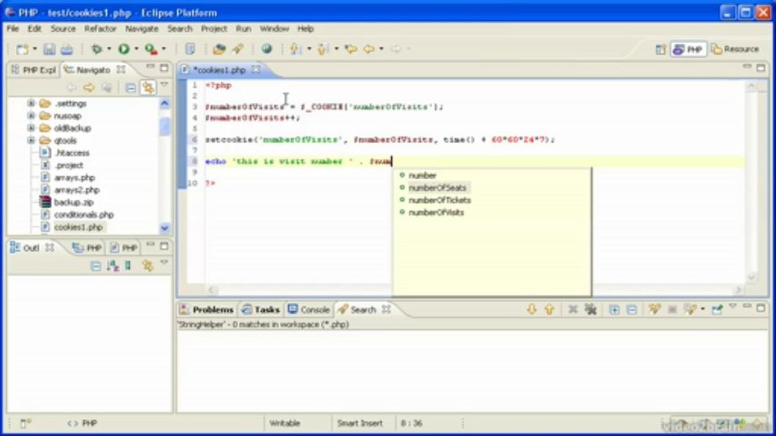Click the Print toolbar icon
This screenshot has width=776, height=436.
67,49
